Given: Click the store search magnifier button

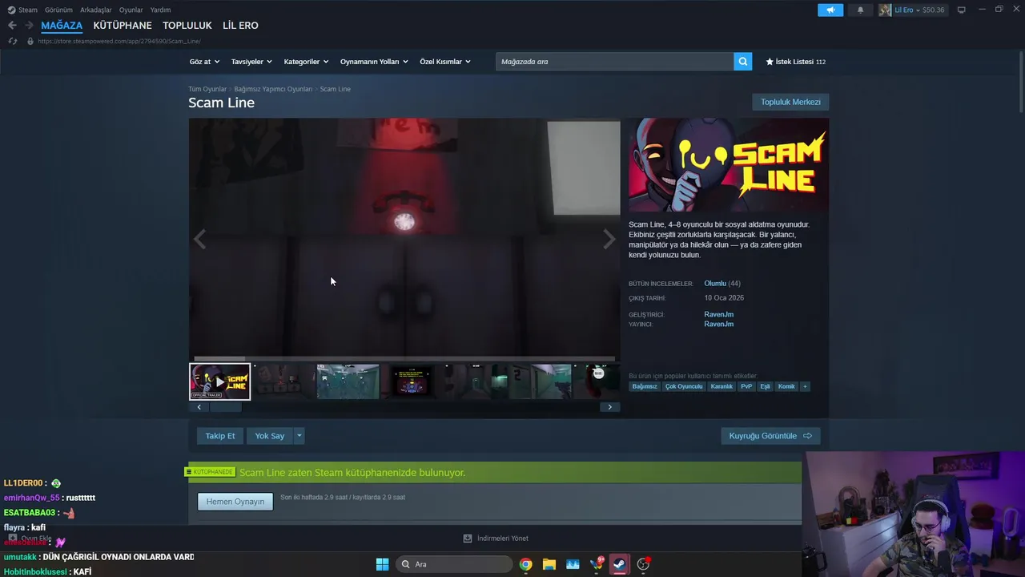Looking at the screenshot, I should pyautogui.click(x=743, y=62).
